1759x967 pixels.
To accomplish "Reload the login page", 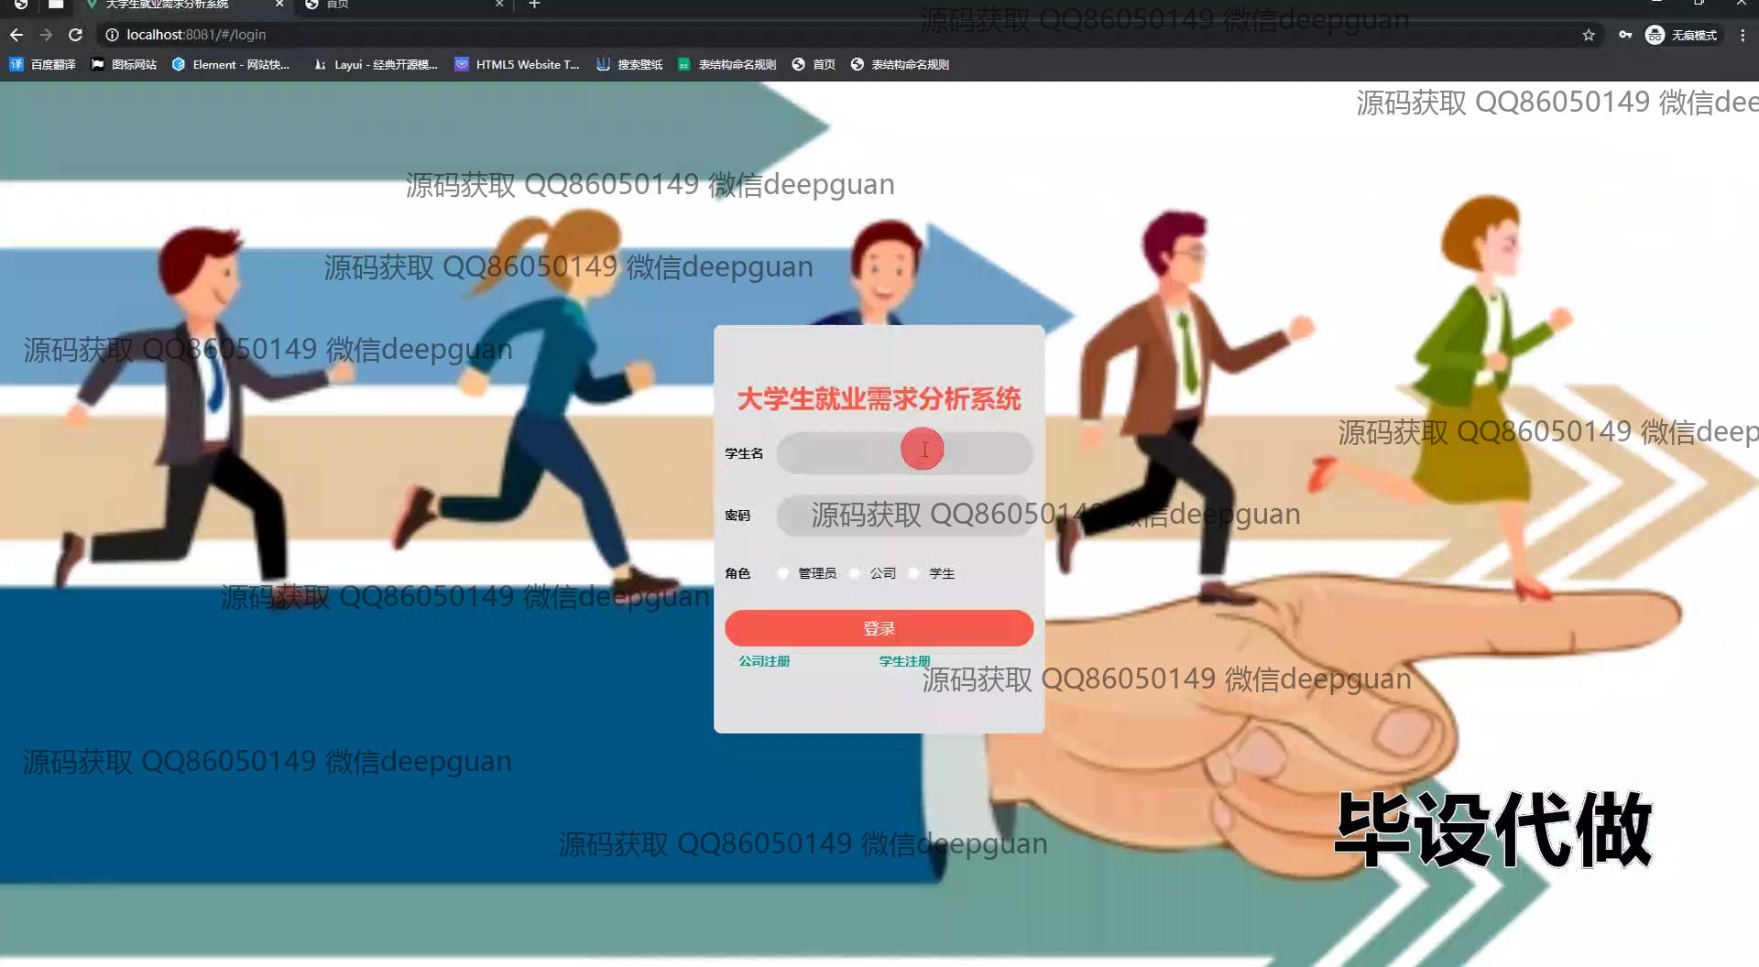I will [x=76, y=35].
